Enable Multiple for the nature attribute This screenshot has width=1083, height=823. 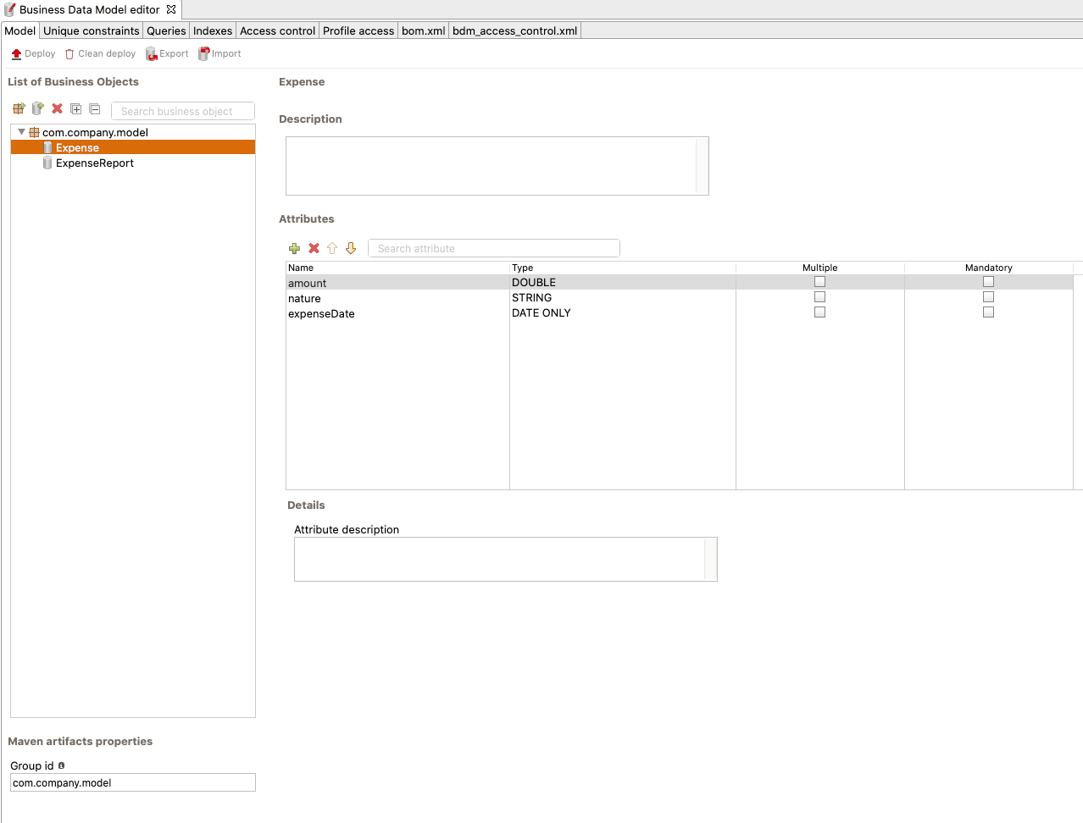(819, 296)
